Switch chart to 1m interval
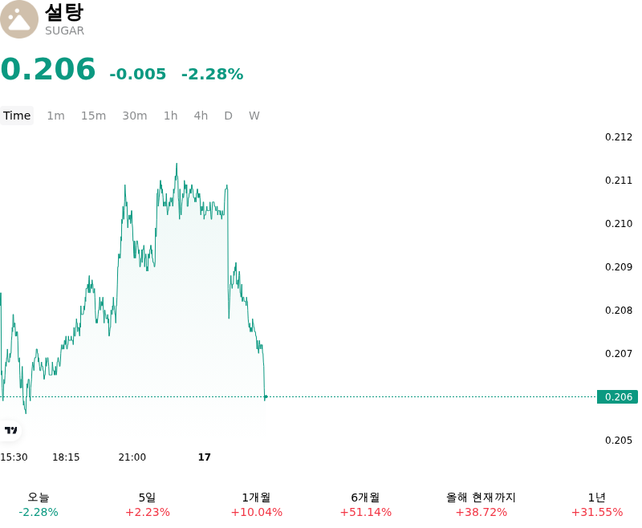 click(x=55, y=116)
